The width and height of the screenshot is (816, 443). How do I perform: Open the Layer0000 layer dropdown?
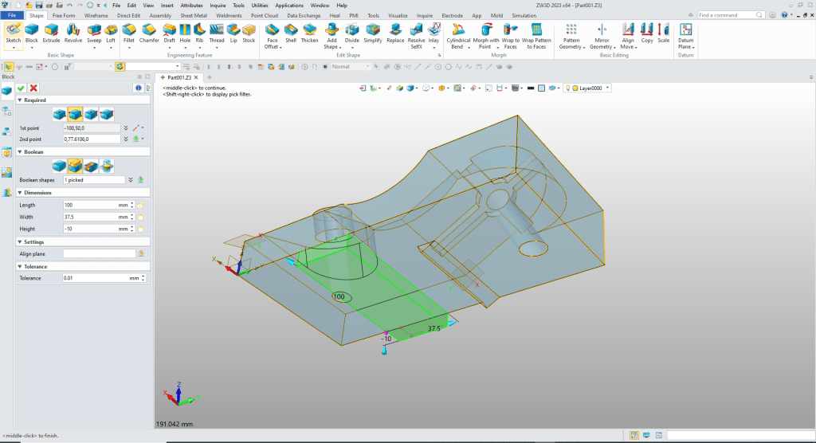click(609, 88)
